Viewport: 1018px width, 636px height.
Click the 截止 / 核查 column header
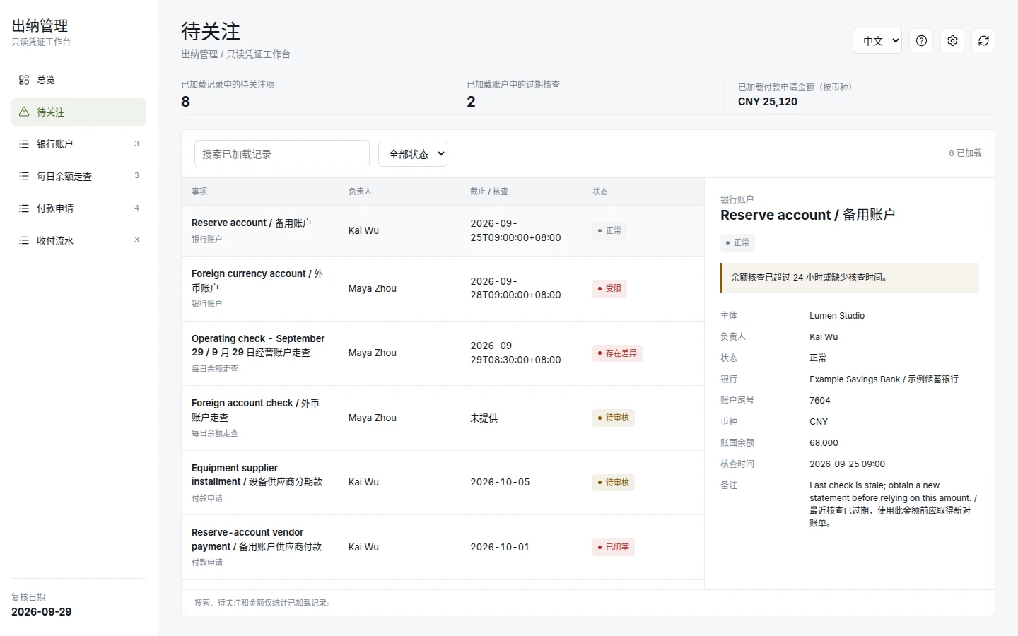[489, 192]
